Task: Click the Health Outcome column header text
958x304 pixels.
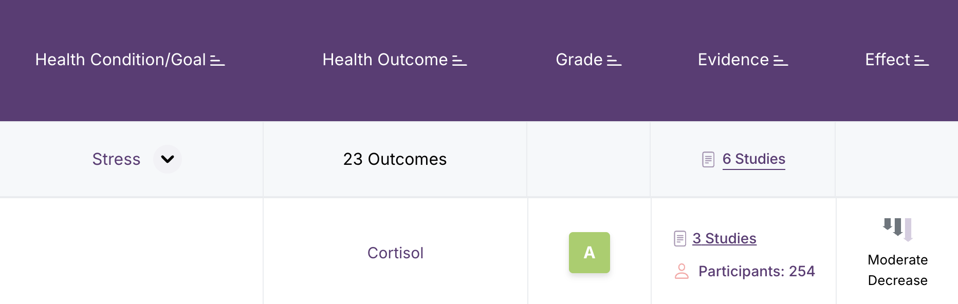Action: (x=385, y=60)
